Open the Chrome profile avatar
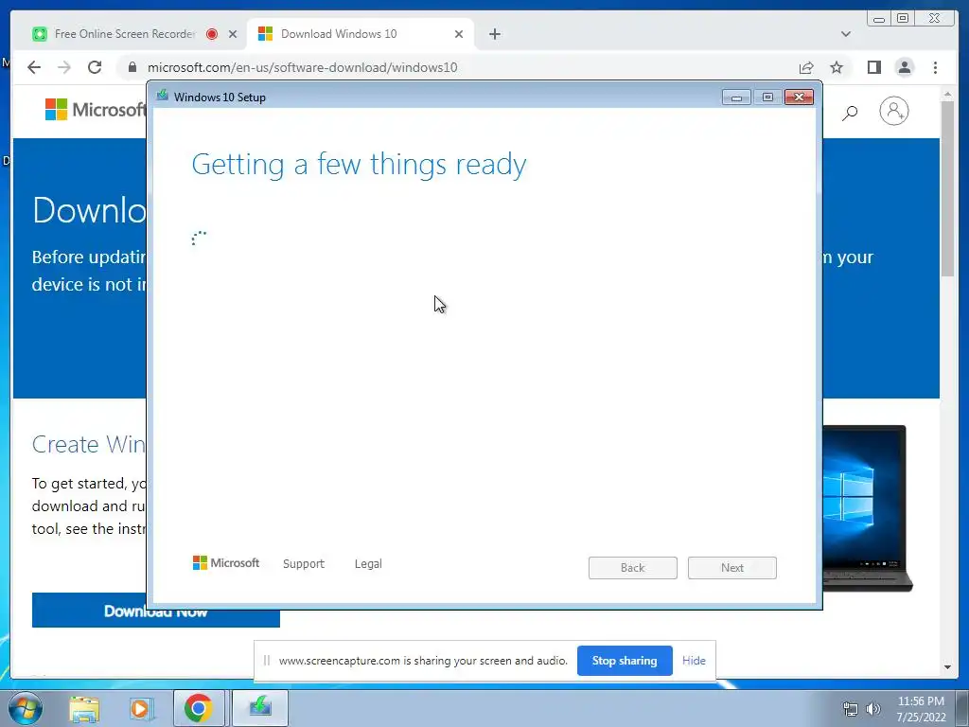The width and height of the screenshot is (969, 727). pyautogui.click(x=905, y=67)
